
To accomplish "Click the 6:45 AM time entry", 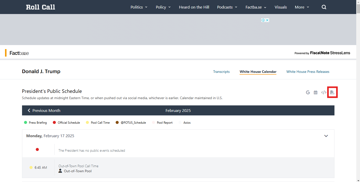I will click(41, 167).
